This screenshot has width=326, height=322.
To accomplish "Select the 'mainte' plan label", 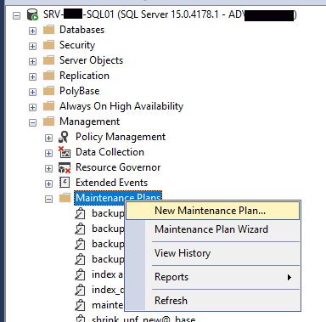I will pos(108,305).
